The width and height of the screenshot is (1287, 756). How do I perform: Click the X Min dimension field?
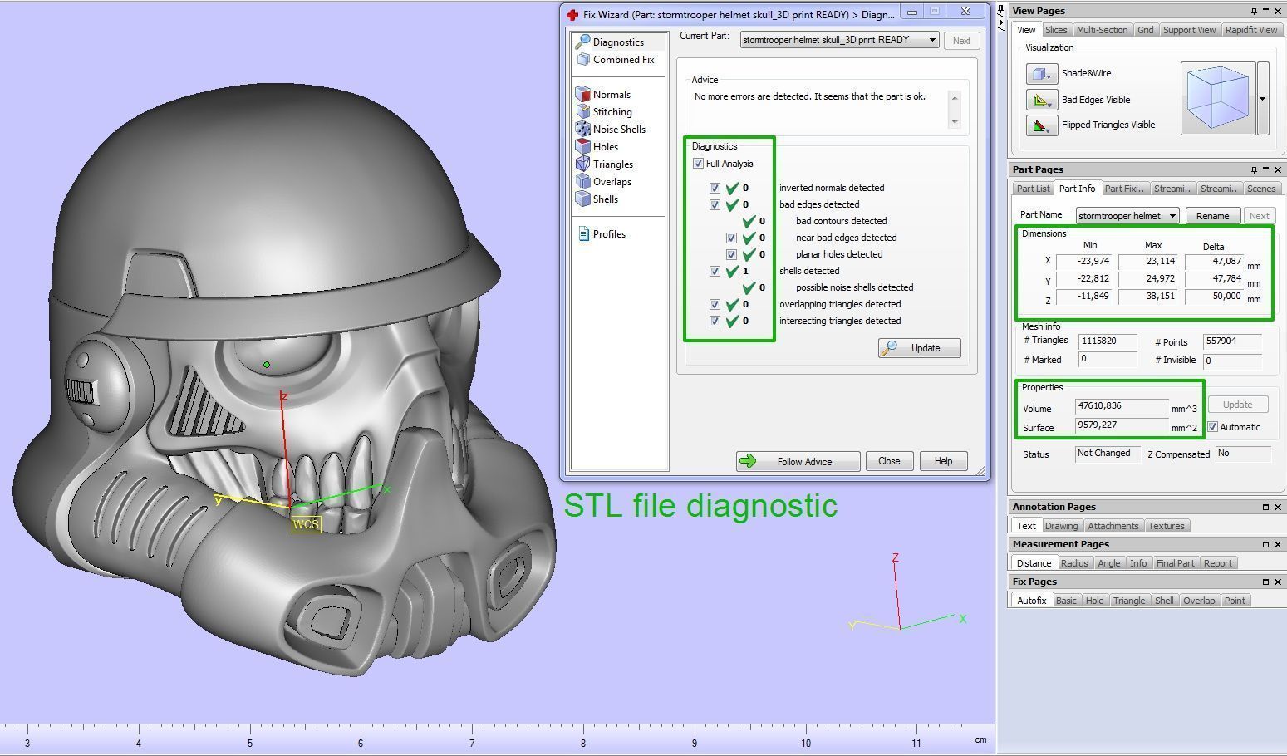click(1083, 262)
